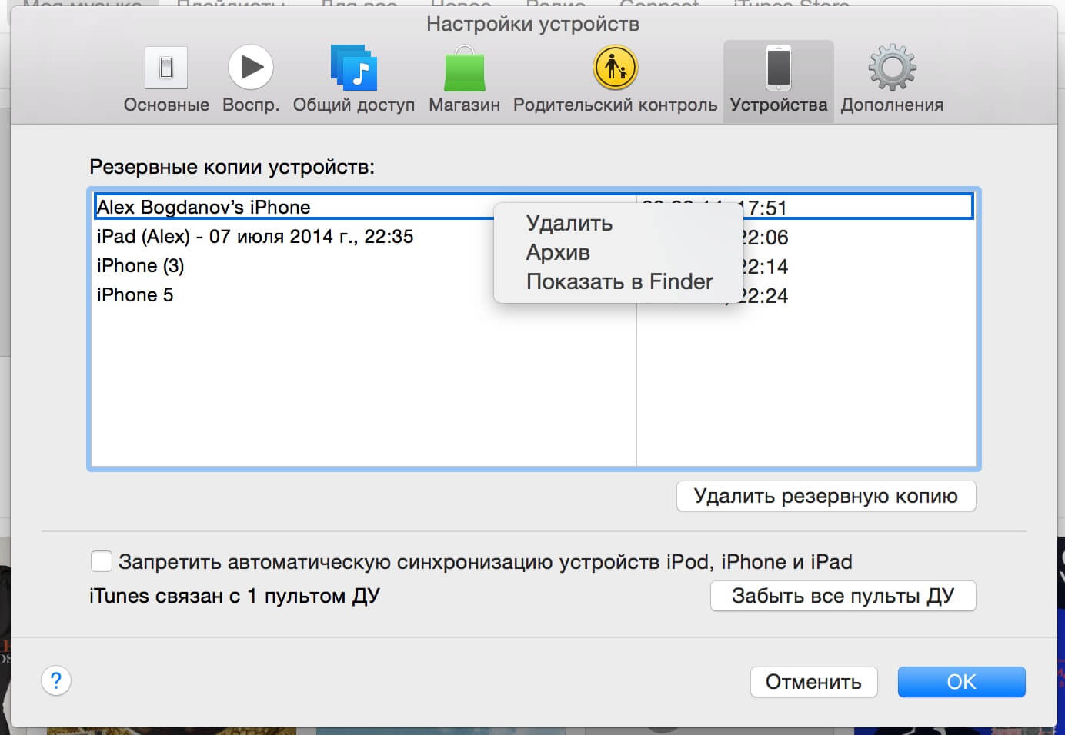Open the Дополнения advanced pane

(892, 80)
